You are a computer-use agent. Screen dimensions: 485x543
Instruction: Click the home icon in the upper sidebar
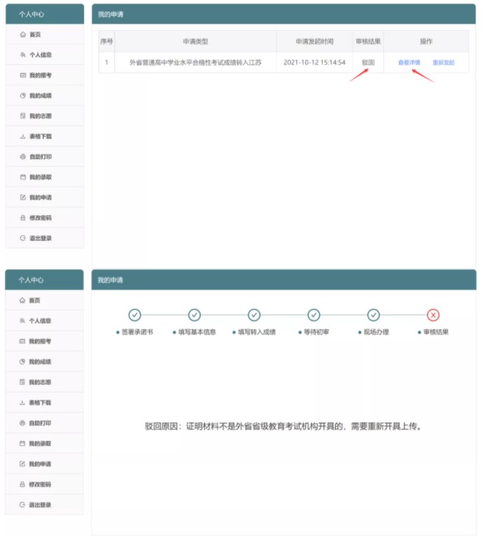click(x=23, y=34)
